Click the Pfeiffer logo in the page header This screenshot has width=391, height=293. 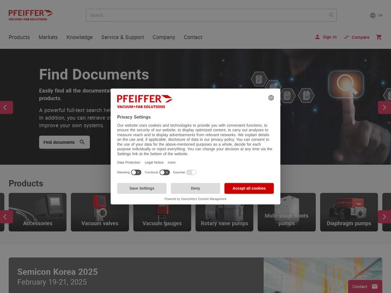[30, 15]
